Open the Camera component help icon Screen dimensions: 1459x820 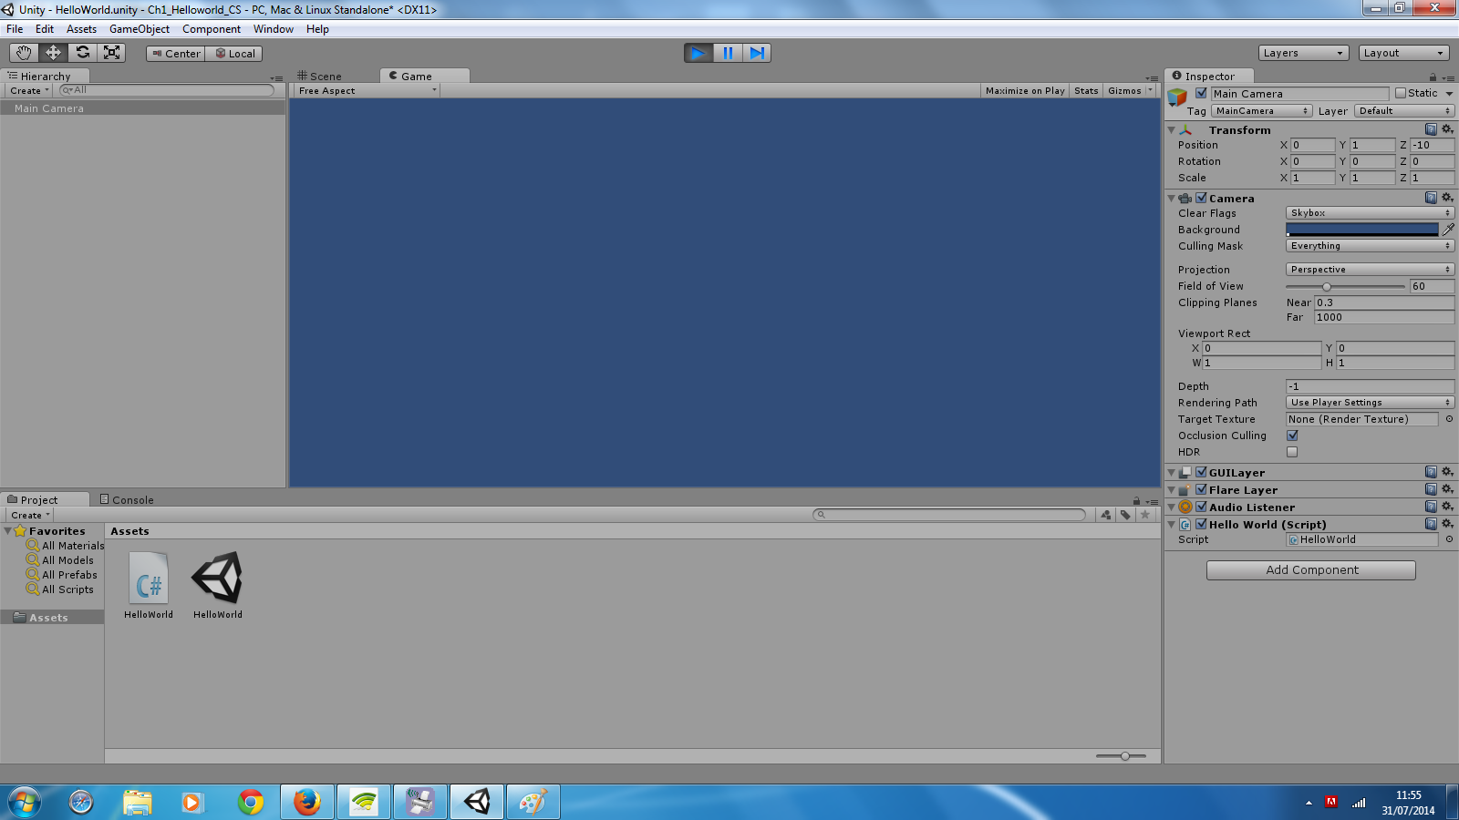point(1431,198)
